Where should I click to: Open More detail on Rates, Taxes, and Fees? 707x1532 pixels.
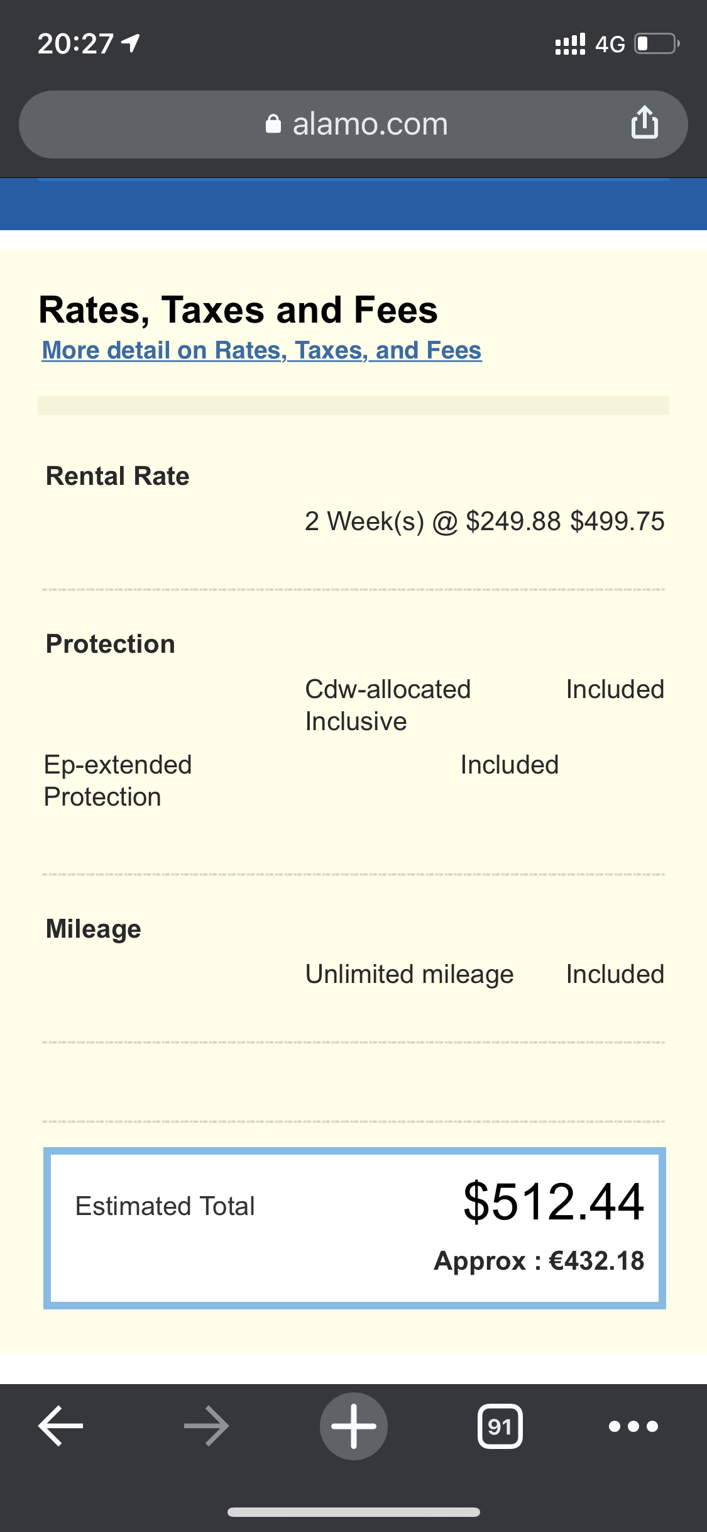click(261, 350)
